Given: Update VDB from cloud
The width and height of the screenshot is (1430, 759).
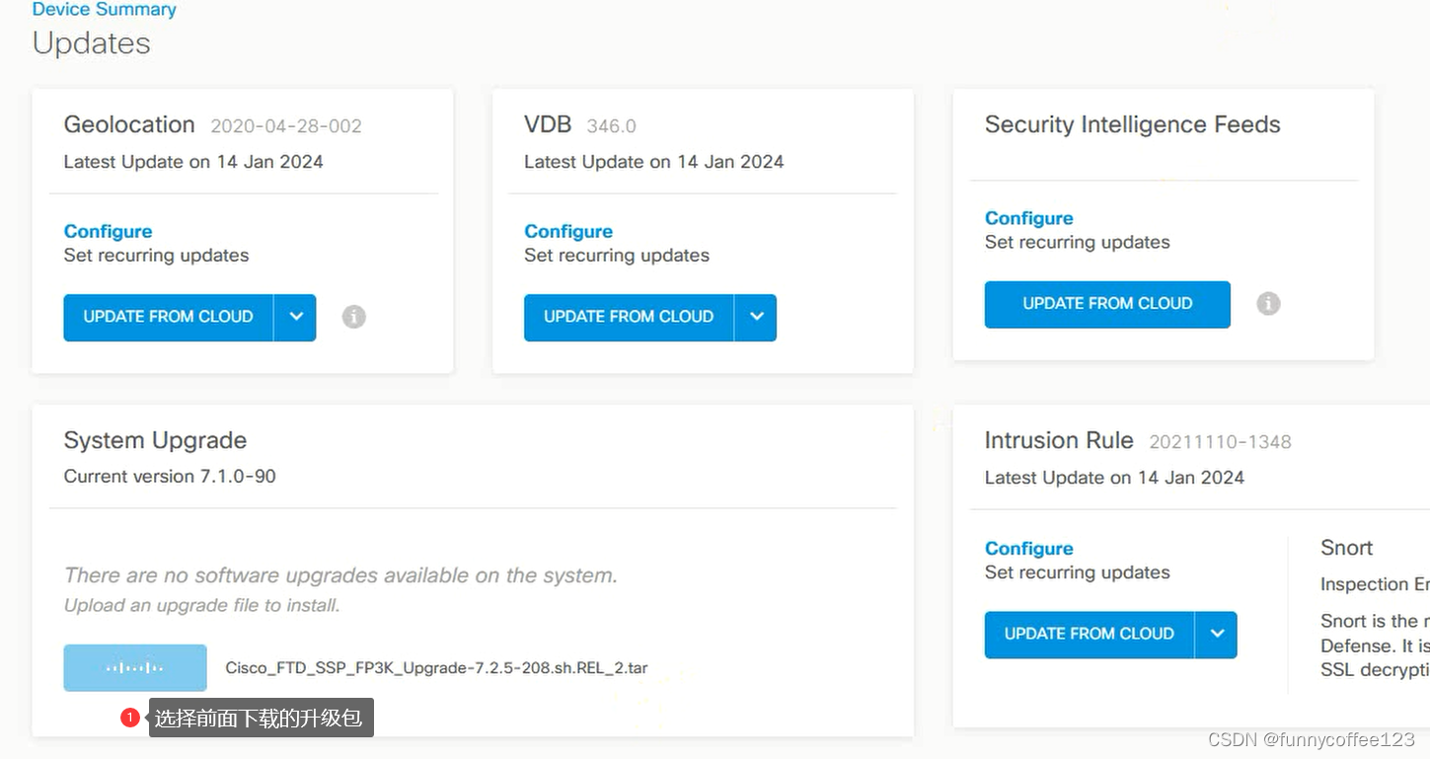Looking at the screenshot, I should point(629,317).
